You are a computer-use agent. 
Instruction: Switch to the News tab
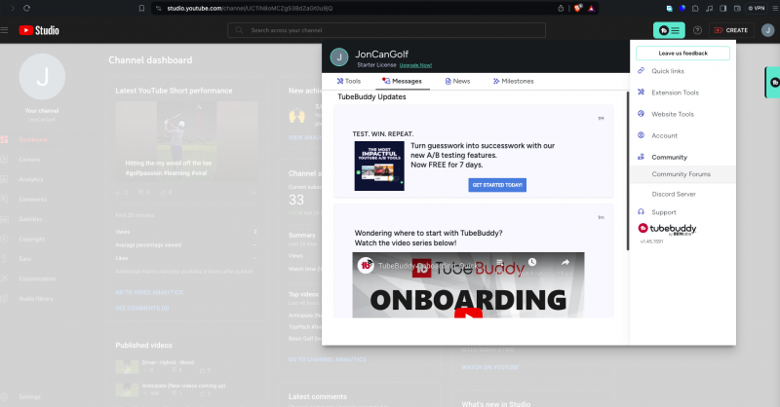(x=457, y=81)
